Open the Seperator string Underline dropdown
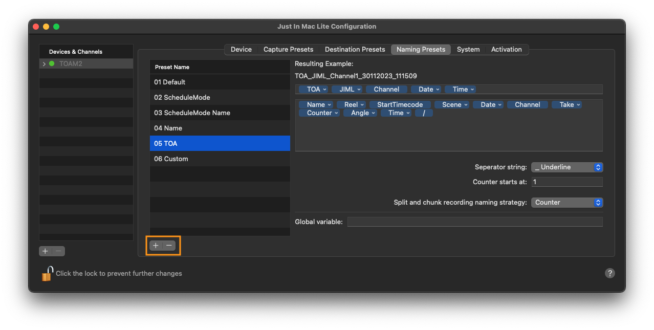This screenshot has height=330, width=654. click(x=567, y=167)
